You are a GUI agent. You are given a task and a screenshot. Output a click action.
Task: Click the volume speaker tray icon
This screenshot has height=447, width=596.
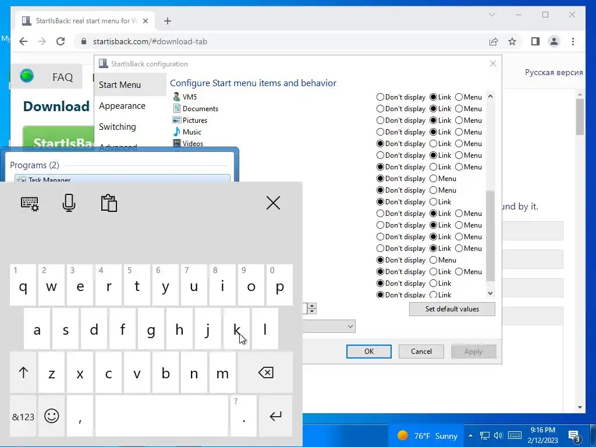pos(498,435)
